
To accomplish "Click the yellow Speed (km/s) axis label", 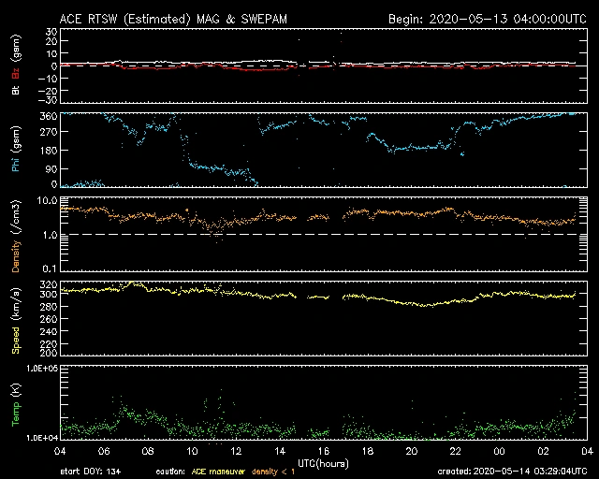I will click(x=15, y=319).
